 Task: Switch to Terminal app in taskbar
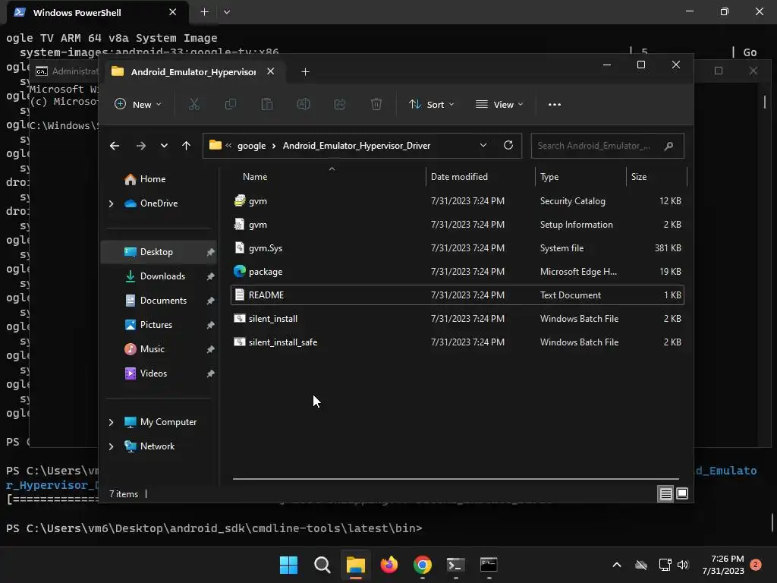tap(455, 565)
